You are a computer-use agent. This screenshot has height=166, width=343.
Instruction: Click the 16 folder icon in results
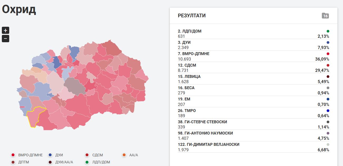point(325,16)
